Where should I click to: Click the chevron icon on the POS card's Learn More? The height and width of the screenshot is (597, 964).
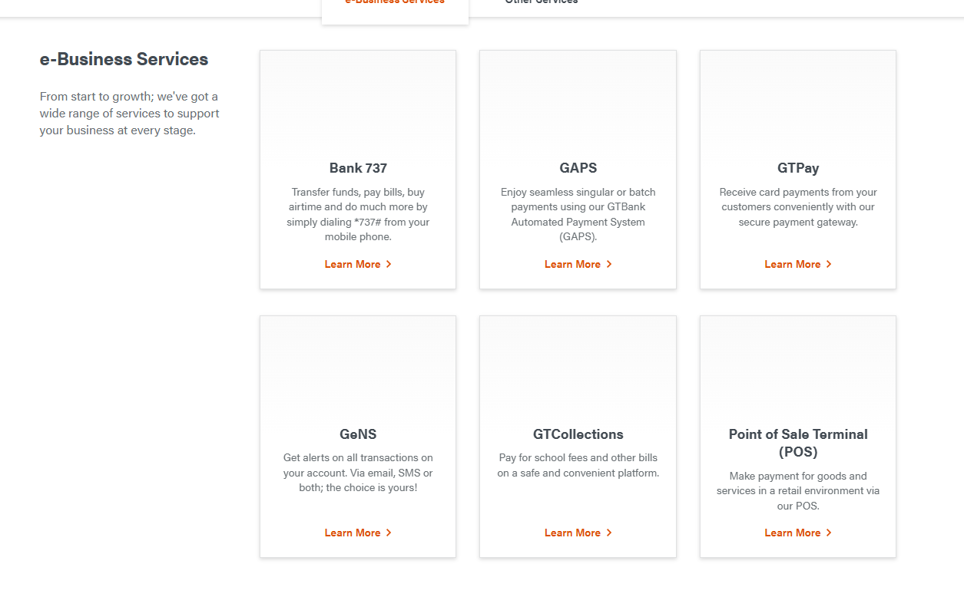pyautogui.click(x=830, y=533)
